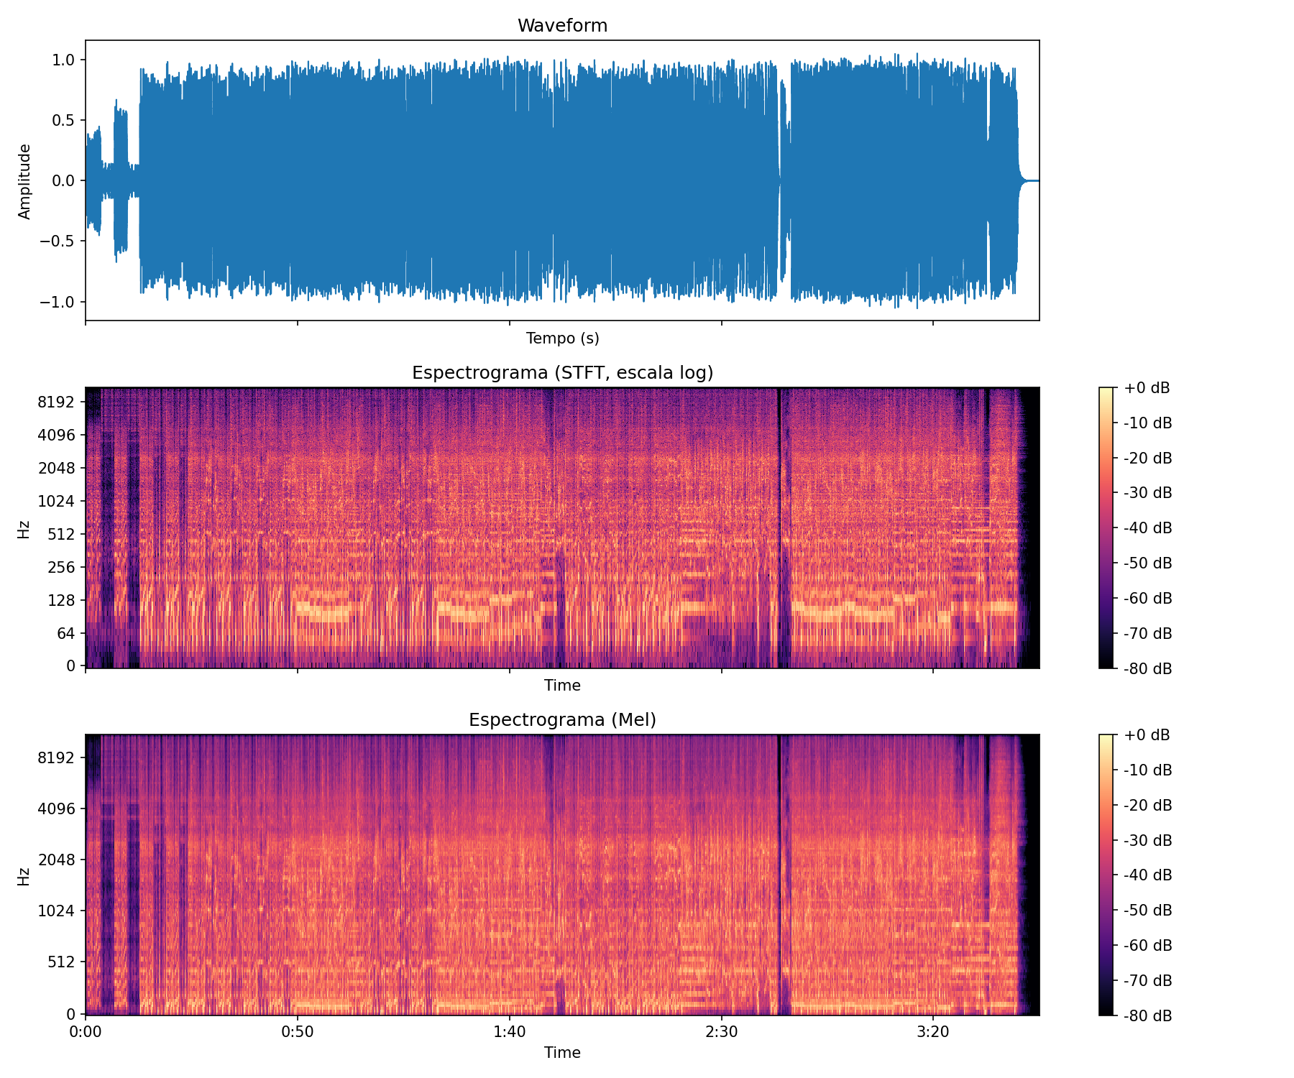Click the Tempo (s) axis label
1294x1078 pixels.
(562, 338)
